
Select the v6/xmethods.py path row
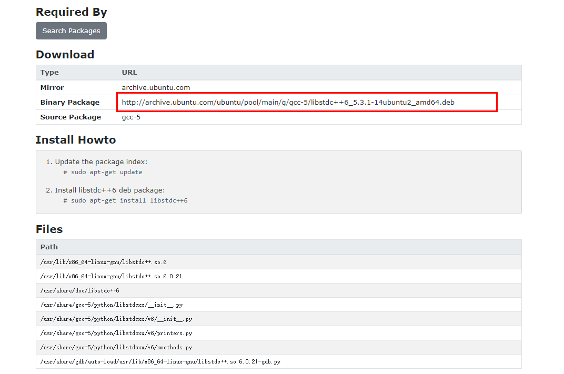pyautogui.click(x=279, y=347)
